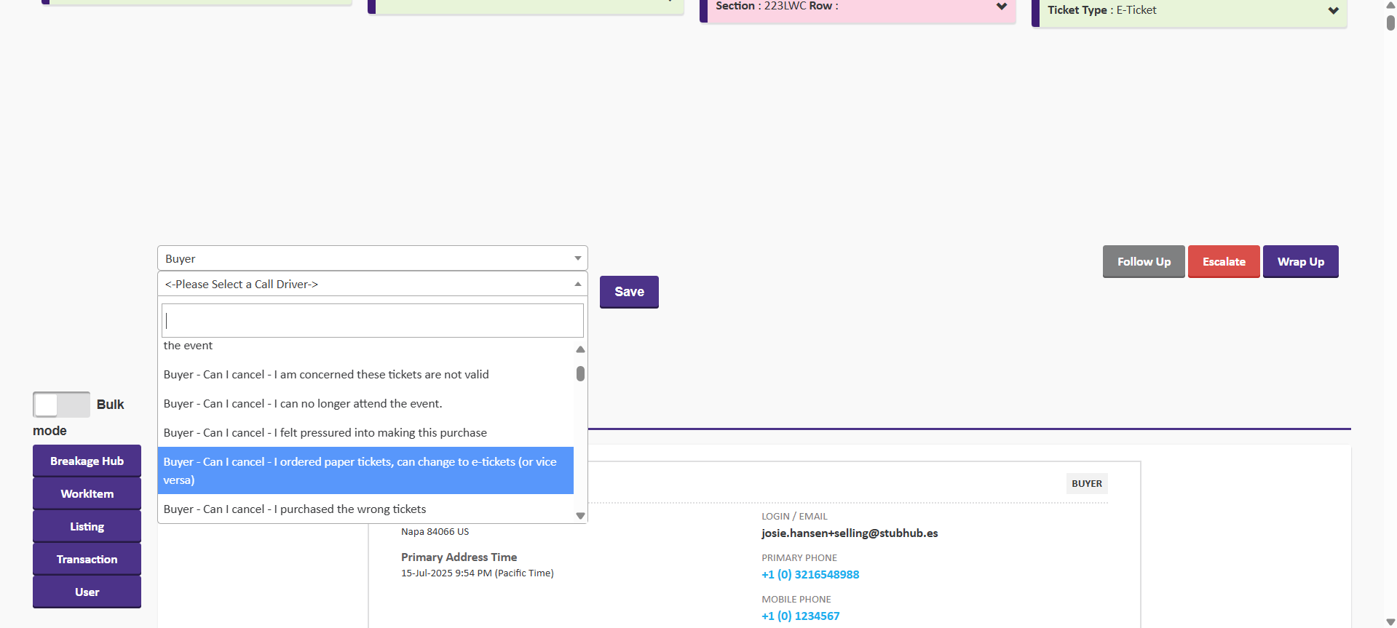Image resolution: width=1397 pixels, height=628 pixels.
Task: Choose 'I felt pressured into making this purchase'
Action: [x=325, y=433]
